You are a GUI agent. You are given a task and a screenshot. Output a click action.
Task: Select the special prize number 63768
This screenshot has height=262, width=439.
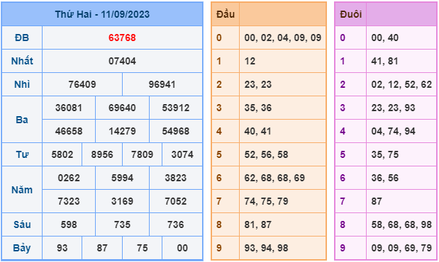pos(122,38)
